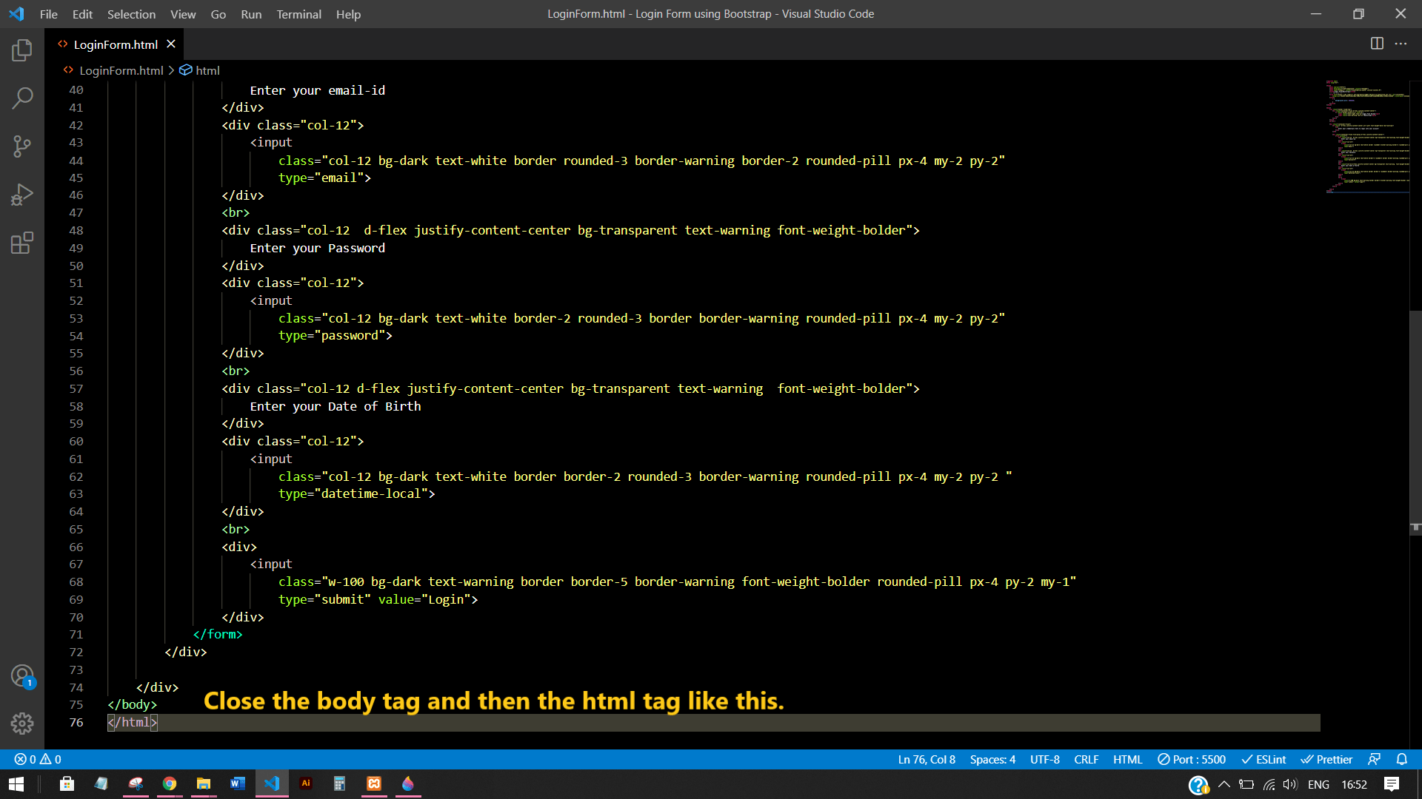Open the Manage gear settings icon
Viewport: 1422px width, 799px height.
[22, 723]
